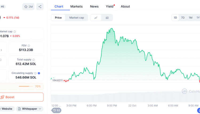
Task: Click the Boost button
Action: click(21, 97)
